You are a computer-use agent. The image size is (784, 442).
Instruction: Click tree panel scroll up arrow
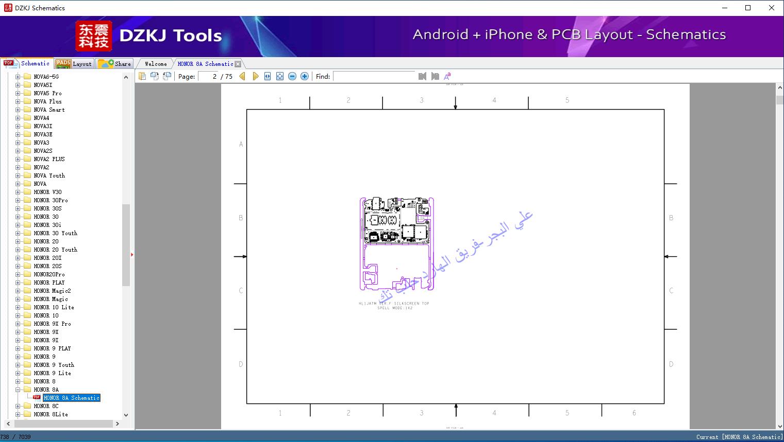pos(126,77)
